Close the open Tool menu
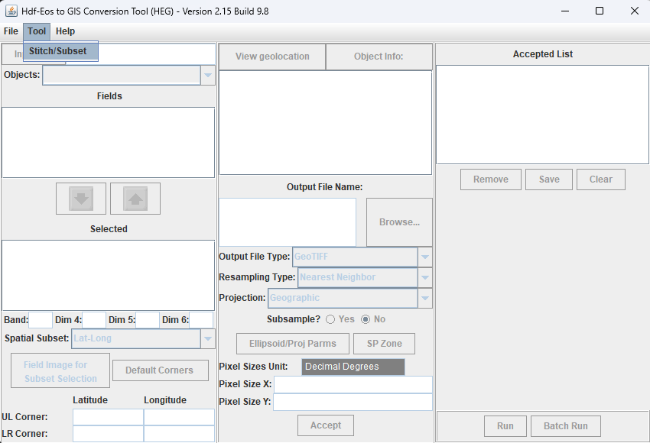The image size is (650, 443). (37, 31)
